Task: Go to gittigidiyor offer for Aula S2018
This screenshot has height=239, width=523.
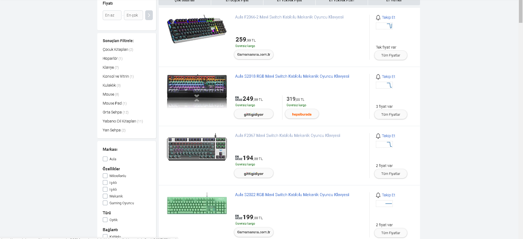Action: click(254, 114)
